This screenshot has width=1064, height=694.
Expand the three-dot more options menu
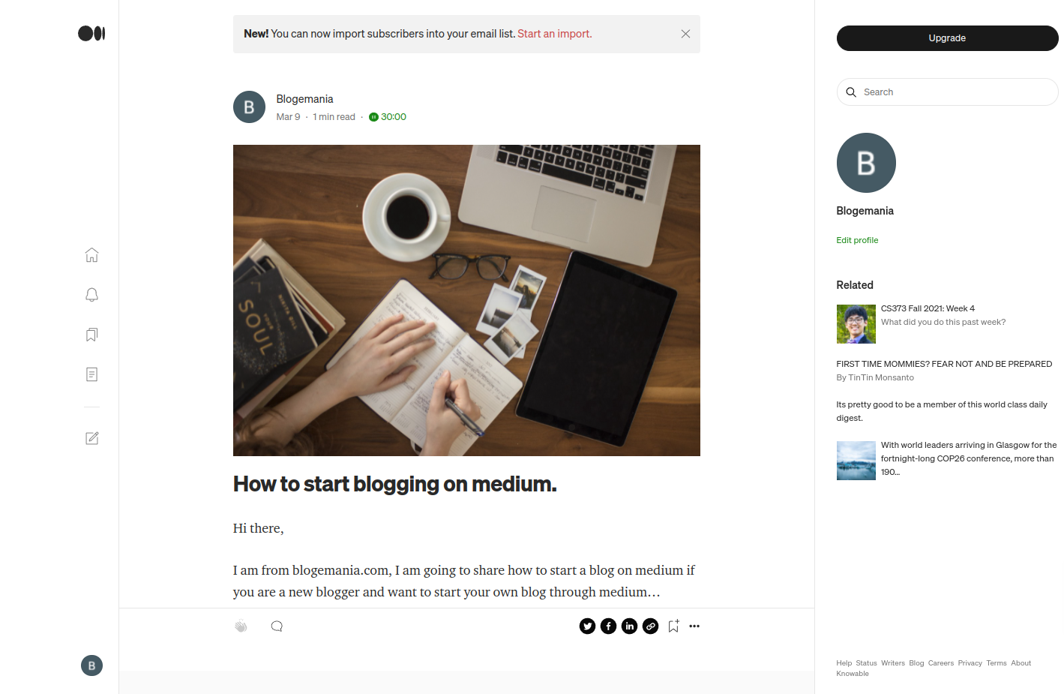[694, 626]
